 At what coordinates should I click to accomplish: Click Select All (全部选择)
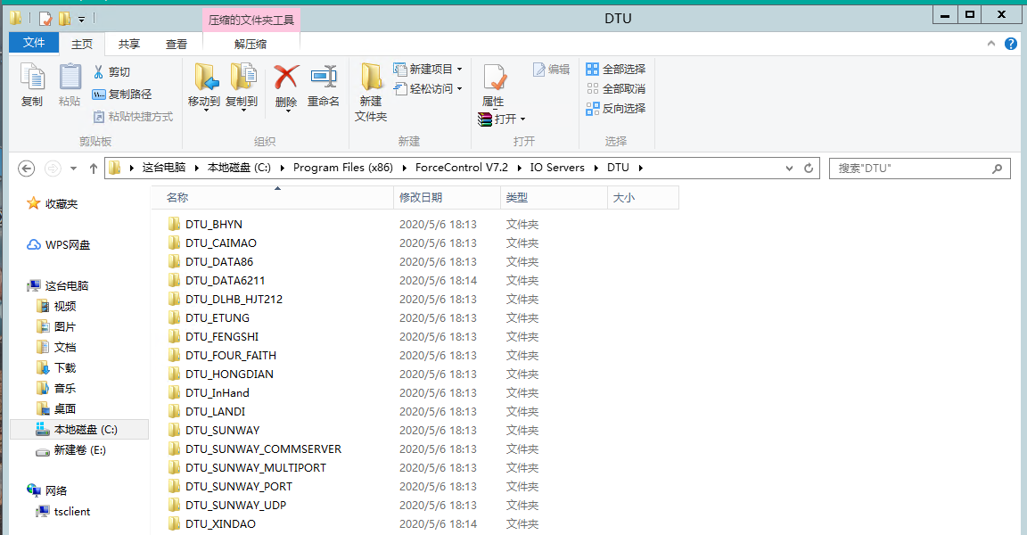click(x=615, y=70)
